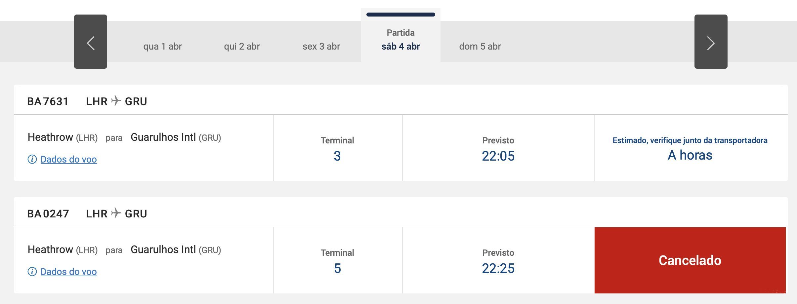Click info icon beside BA0247 flight data
Screen dimensions: 797x304
[x=32, y=272]
